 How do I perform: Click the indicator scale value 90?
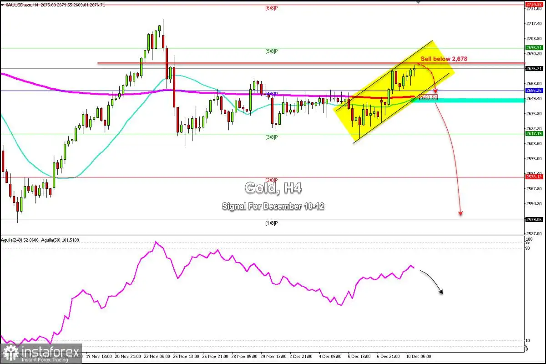click(x=528, y=248)
